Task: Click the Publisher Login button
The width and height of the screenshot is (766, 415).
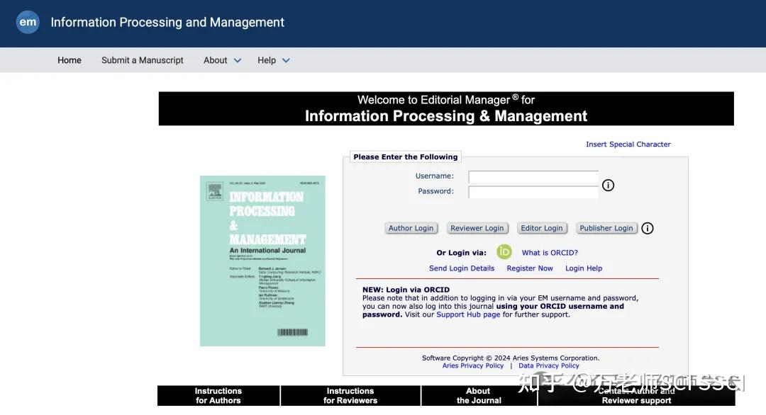Action: click(x=606, y=228)
